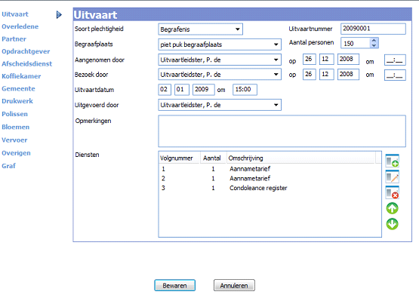The image size is (419, 307).
Task: Decrease Aantal personen with down stepper
Action: point(374,45)
